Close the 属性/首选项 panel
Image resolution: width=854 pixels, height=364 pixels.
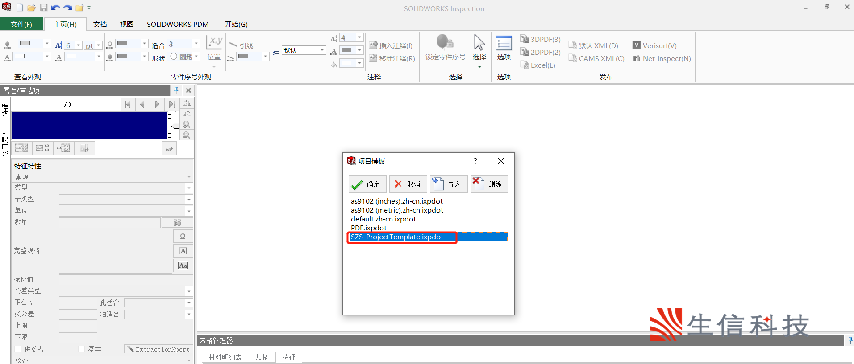point(188,90)
